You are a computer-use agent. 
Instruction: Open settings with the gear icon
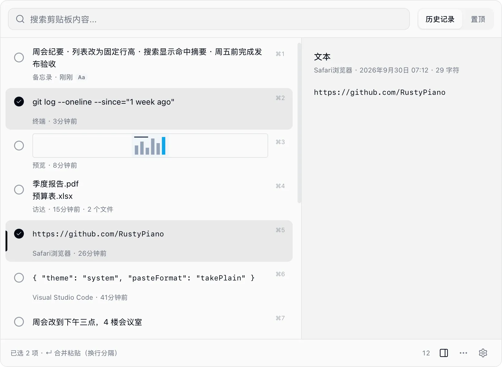483,353
